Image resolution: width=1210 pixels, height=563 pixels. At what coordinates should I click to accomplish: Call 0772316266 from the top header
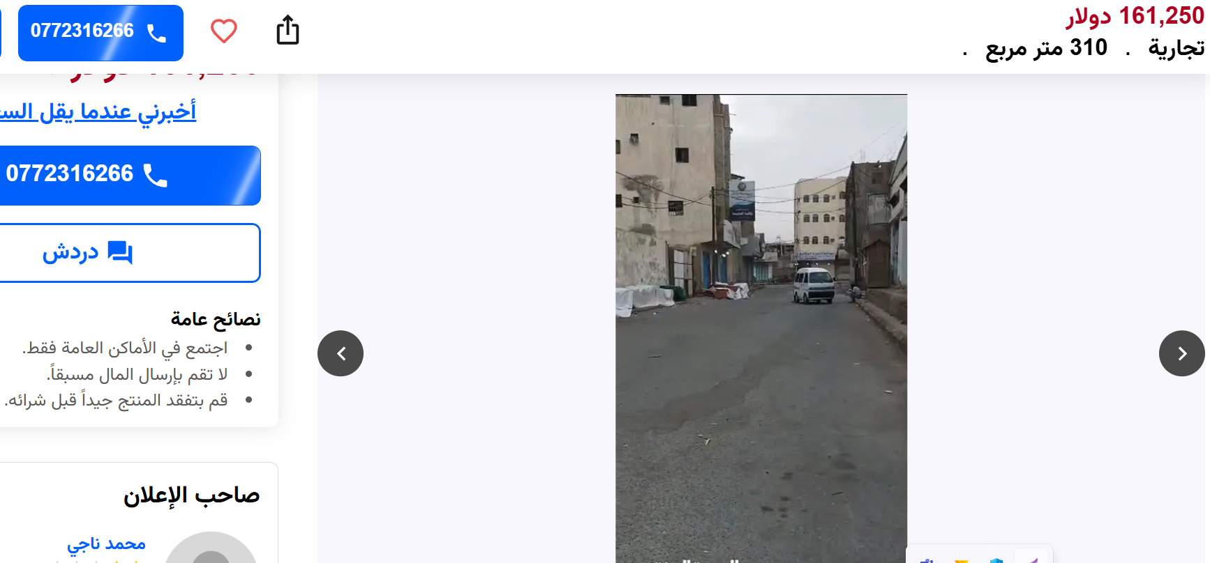(x=100, y=33)
